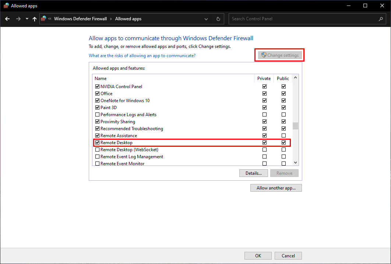Click list scrollbar up arrow
The height and width of the screenshot is (264, 391).
(296, 77)
